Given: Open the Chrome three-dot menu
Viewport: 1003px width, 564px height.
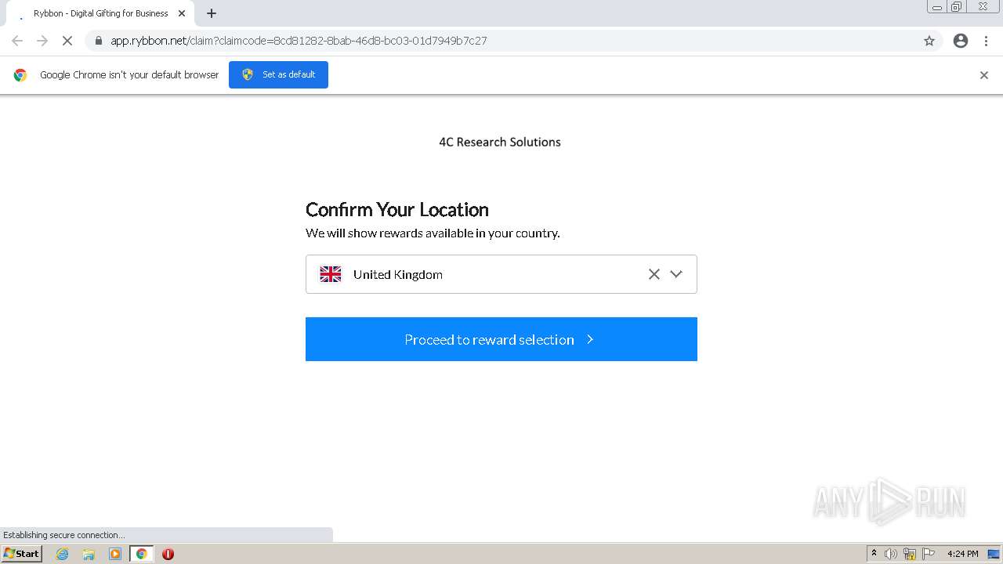Looking at the screenshot, I should click(x=986, y=41).
